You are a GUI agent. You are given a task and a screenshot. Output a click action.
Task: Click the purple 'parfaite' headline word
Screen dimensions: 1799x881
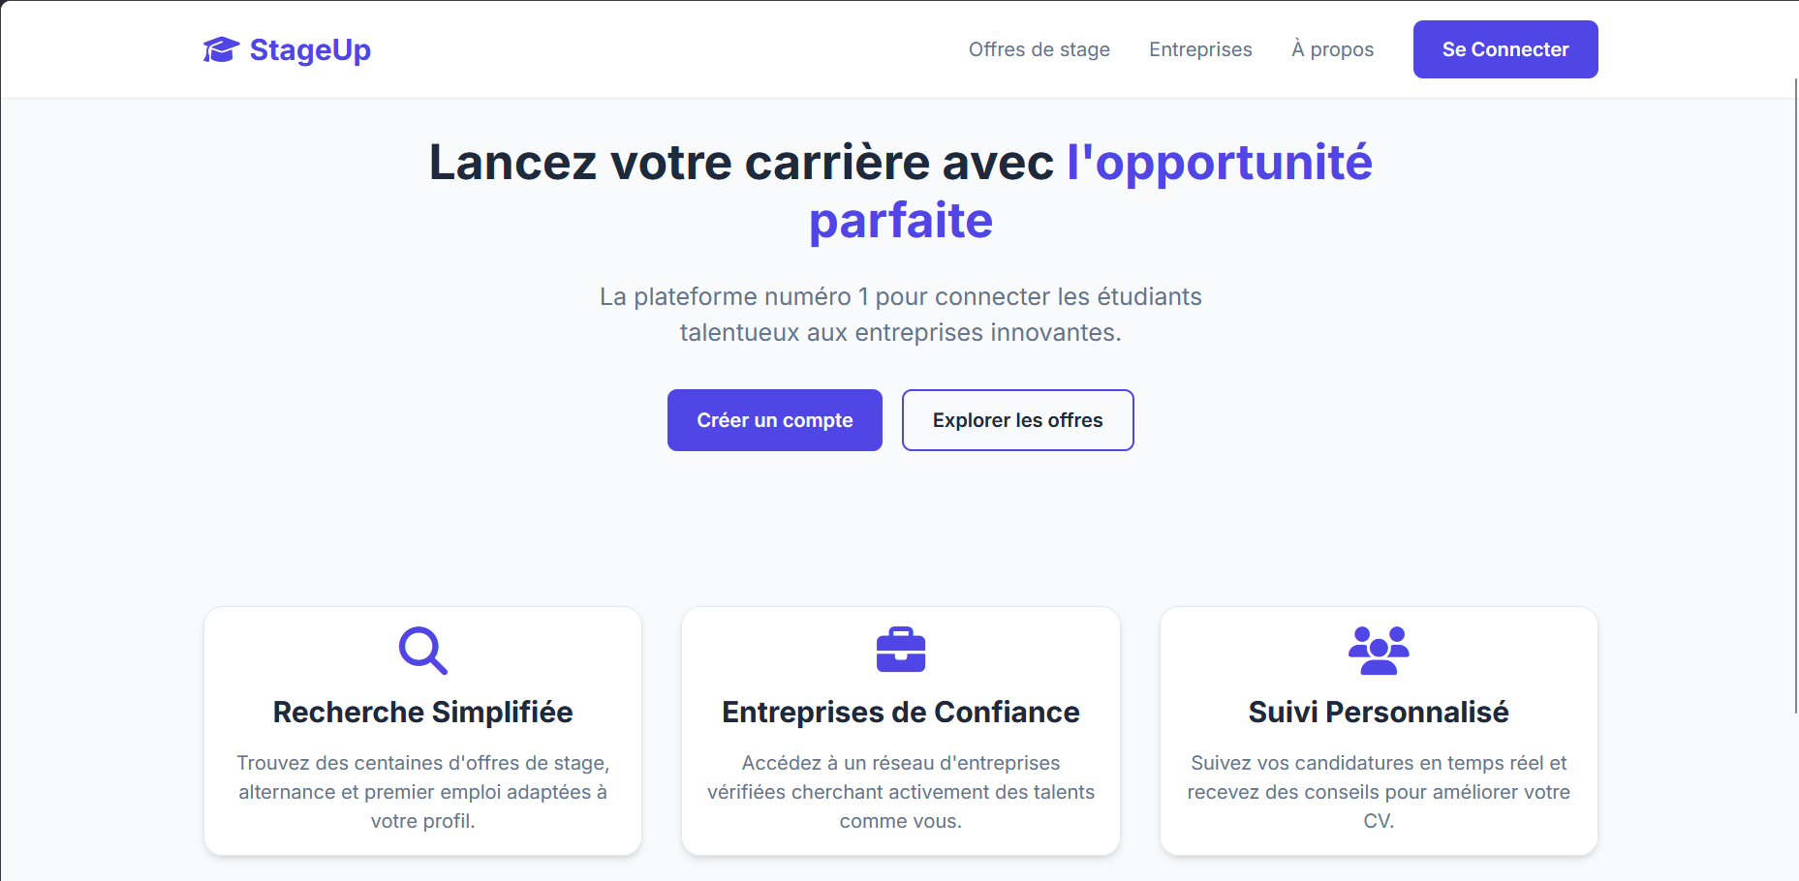(900, 221)
